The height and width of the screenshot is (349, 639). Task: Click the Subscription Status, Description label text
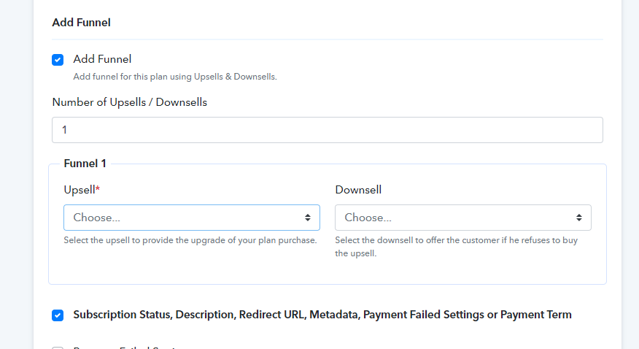pyautogui.click(x=322, y=315)
